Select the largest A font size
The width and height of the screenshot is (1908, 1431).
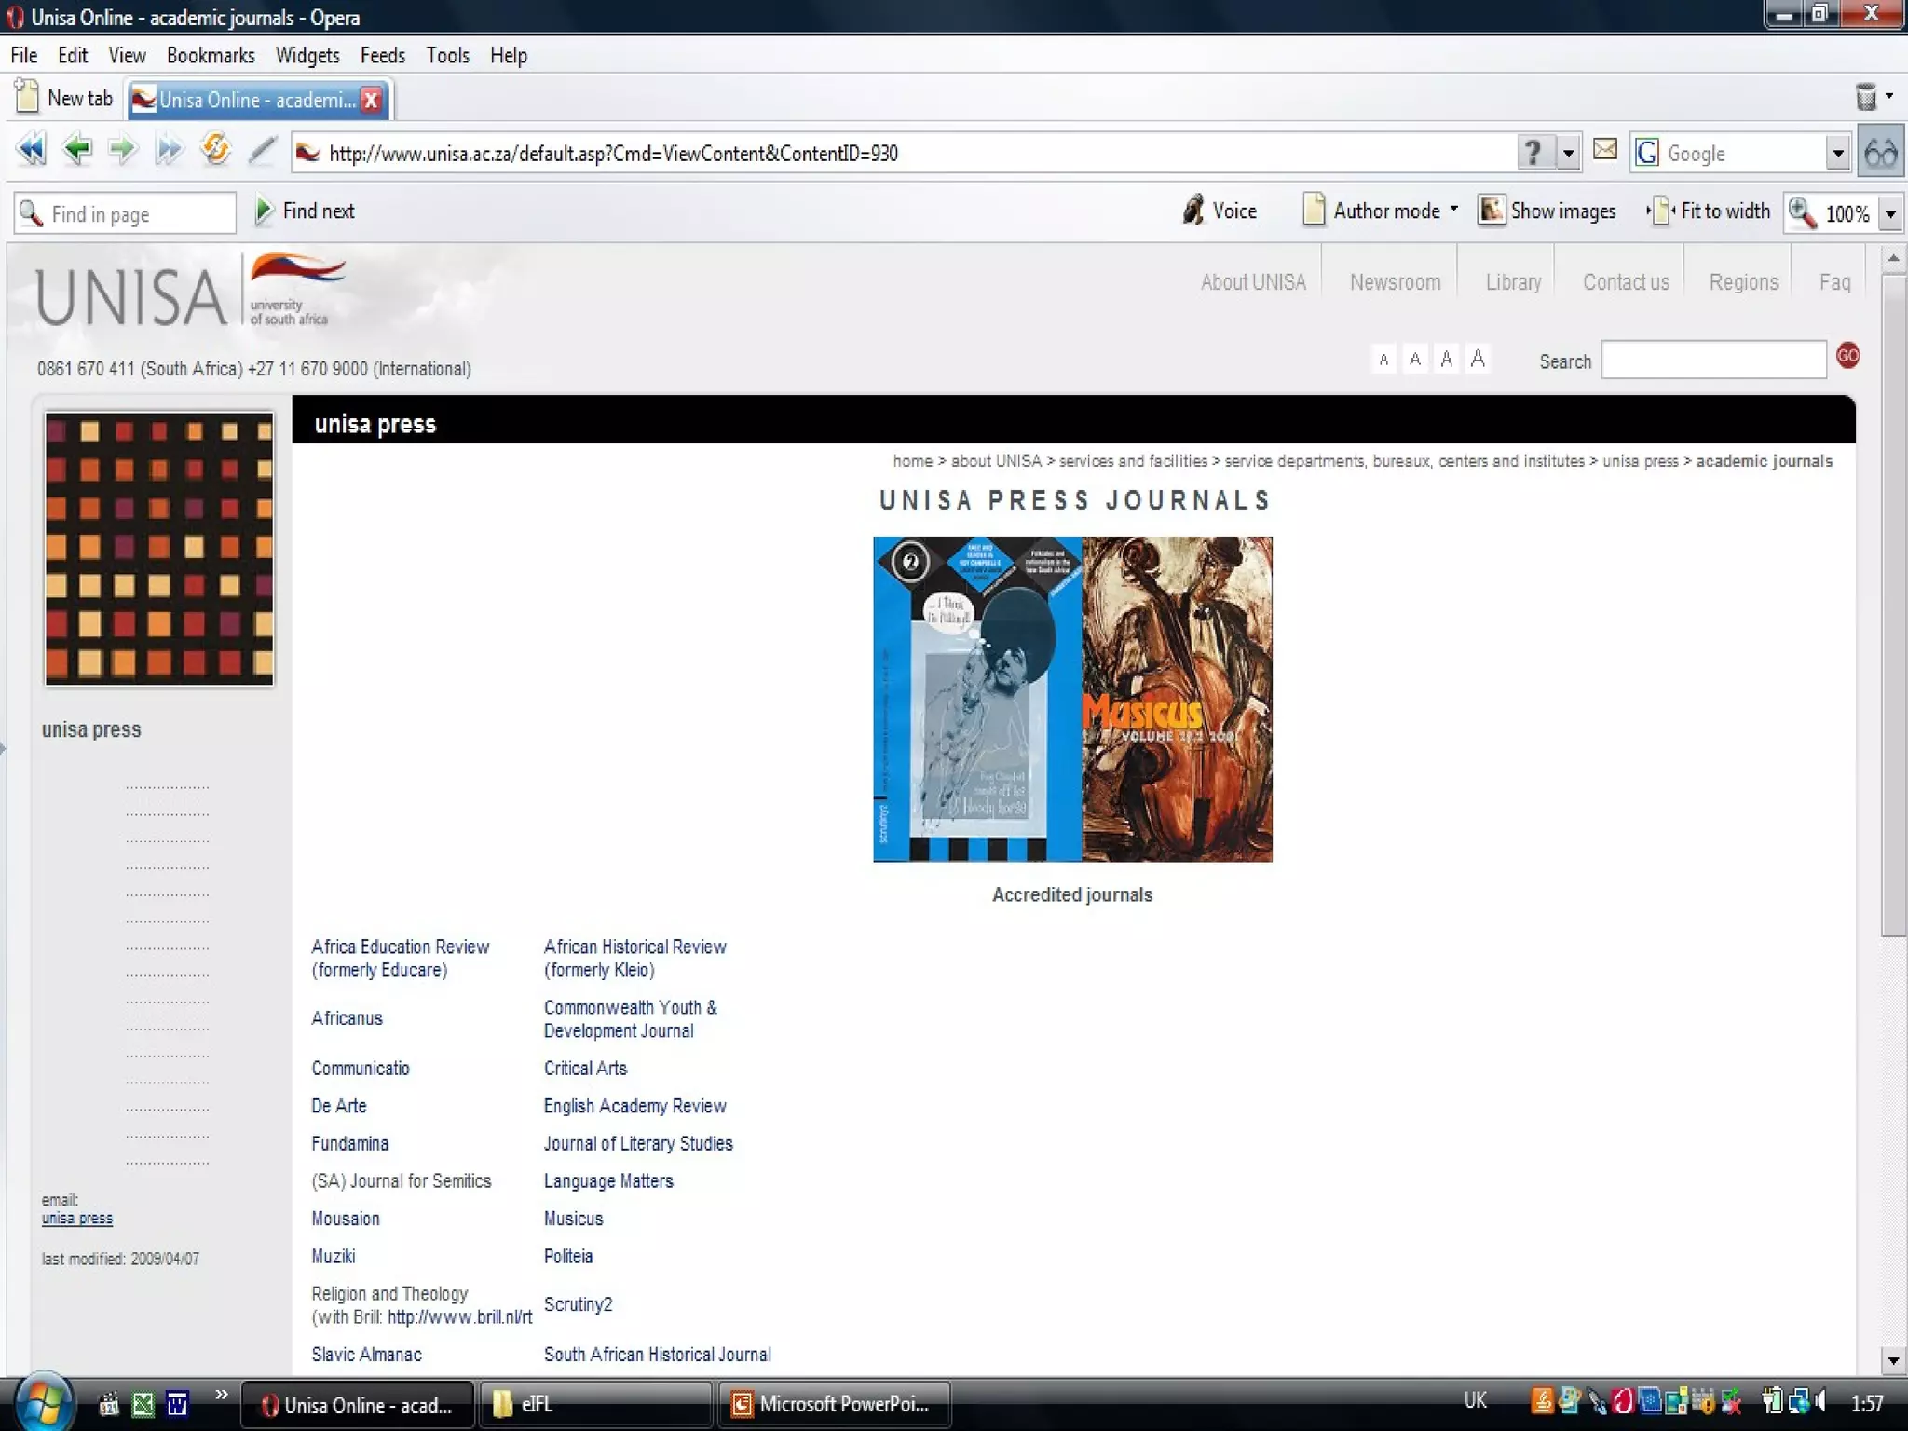pyautogui.click(x=1478, y=359)
